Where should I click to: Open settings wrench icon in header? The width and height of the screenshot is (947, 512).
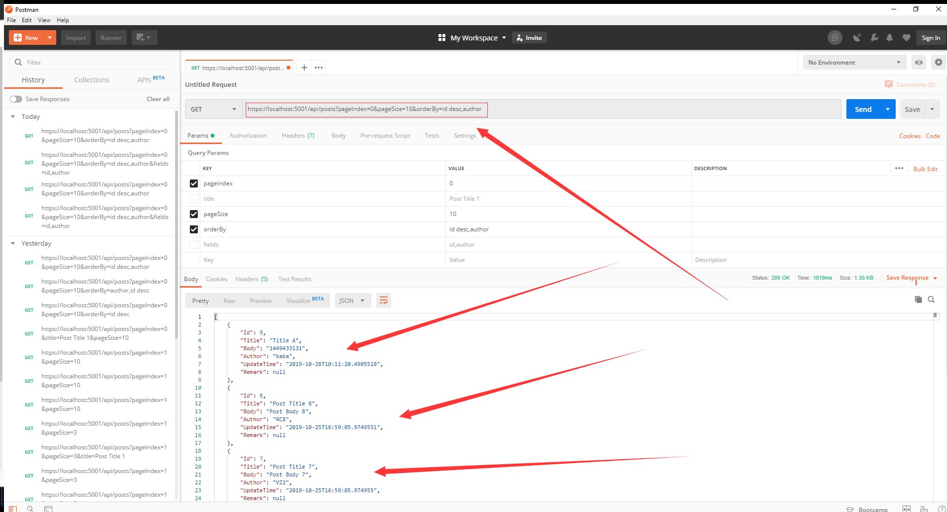(874, 37)
